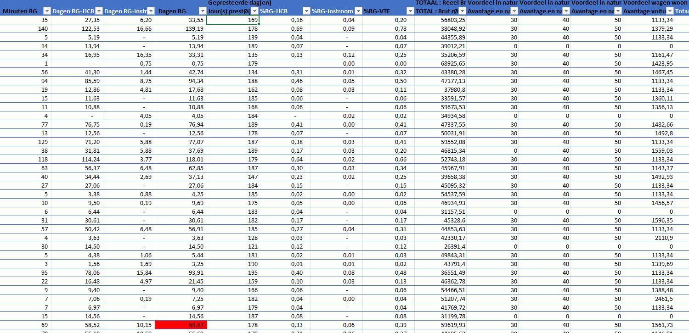
Task: Select the cell with value 85,59
Action: [77, 81]
